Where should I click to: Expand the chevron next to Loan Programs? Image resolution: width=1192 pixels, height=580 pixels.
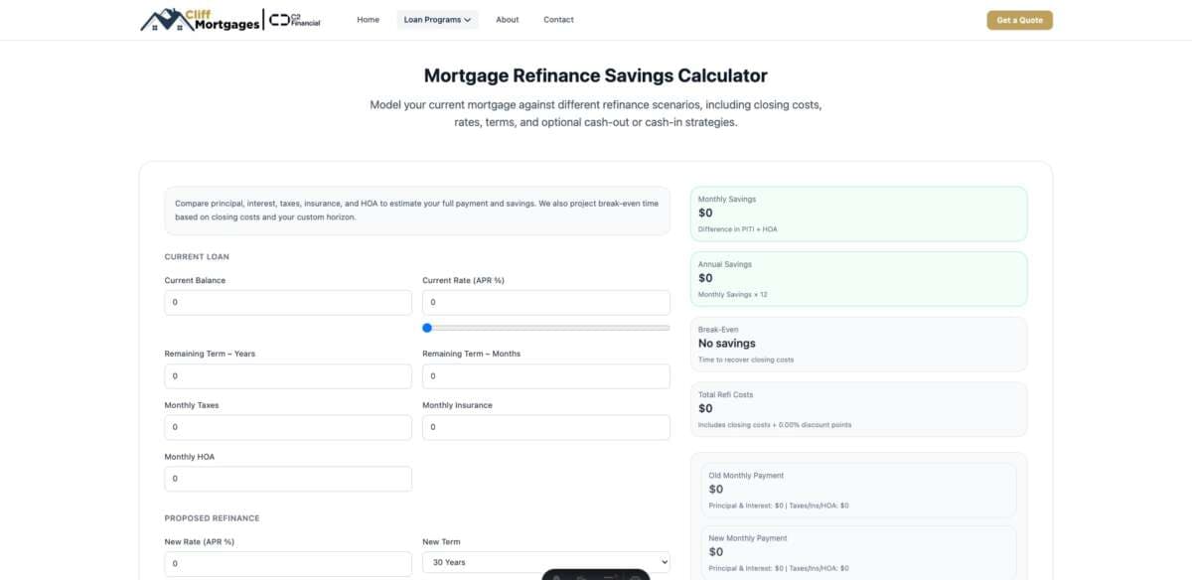pos(466,19)
